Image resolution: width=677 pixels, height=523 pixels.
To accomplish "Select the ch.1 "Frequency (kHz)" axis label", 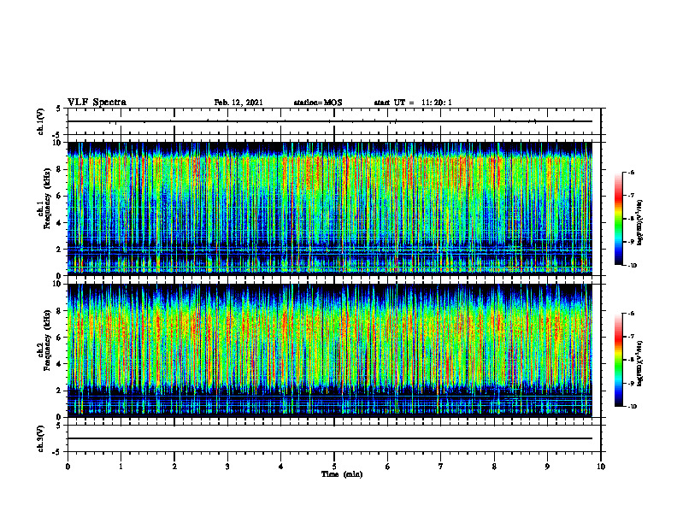I will [x=47, y=198].
